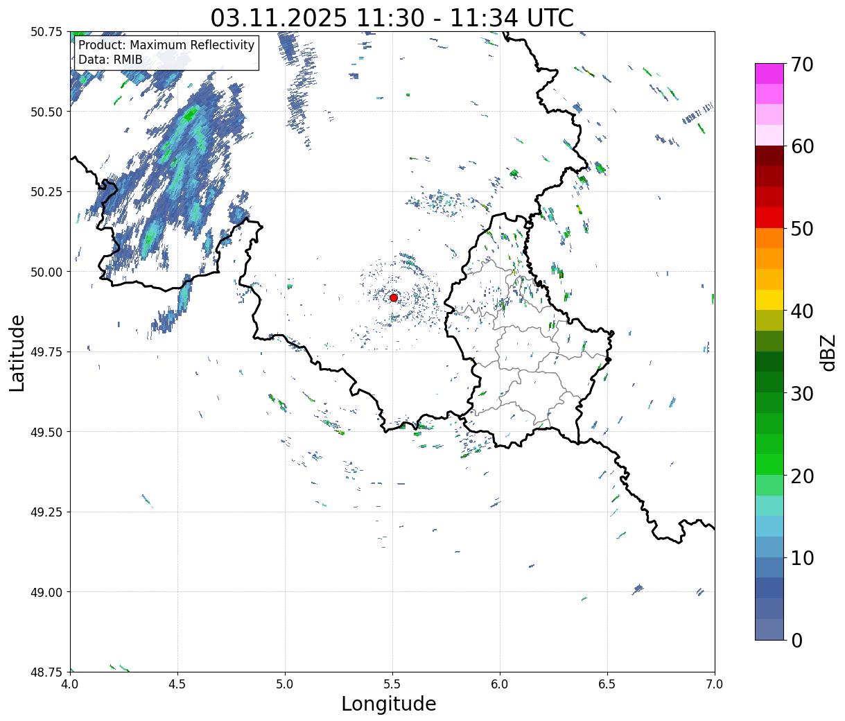Click the 6.0 longitude tick label

(x=500, y=684)
